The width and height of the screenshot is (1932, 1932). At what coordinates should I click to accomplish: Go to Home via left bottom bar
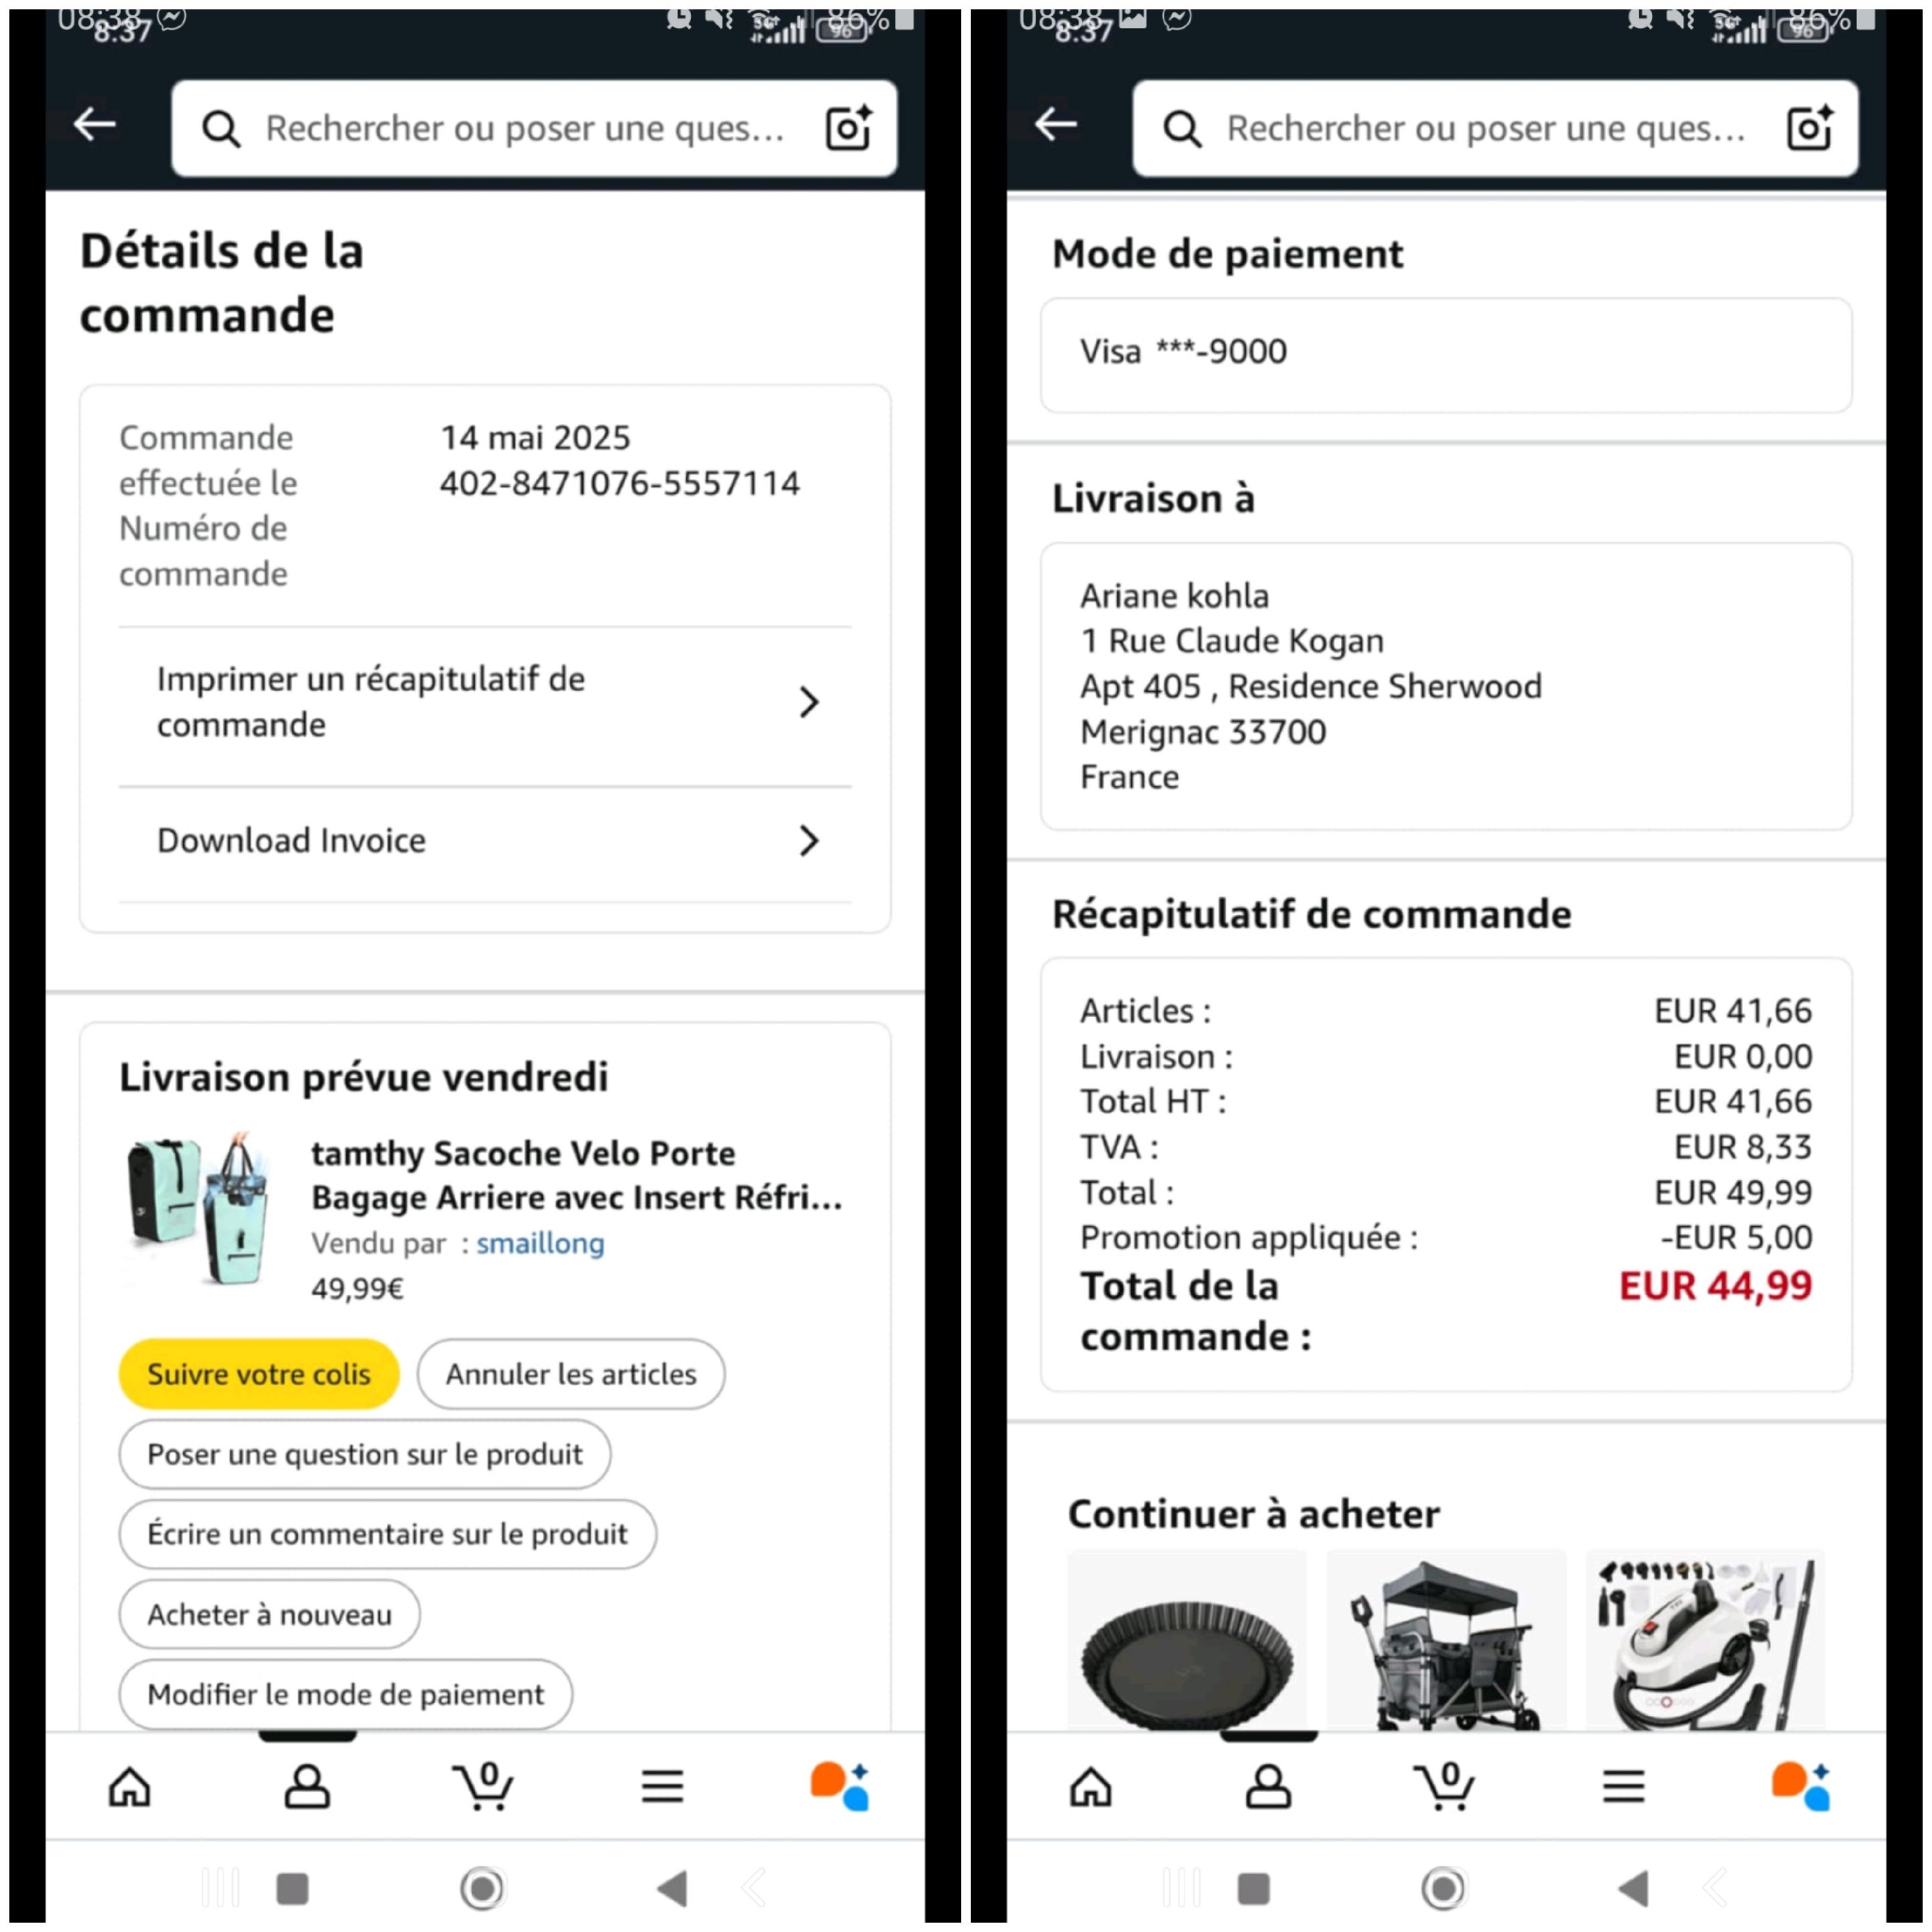pyautogui.click(x=130, y=1787)
